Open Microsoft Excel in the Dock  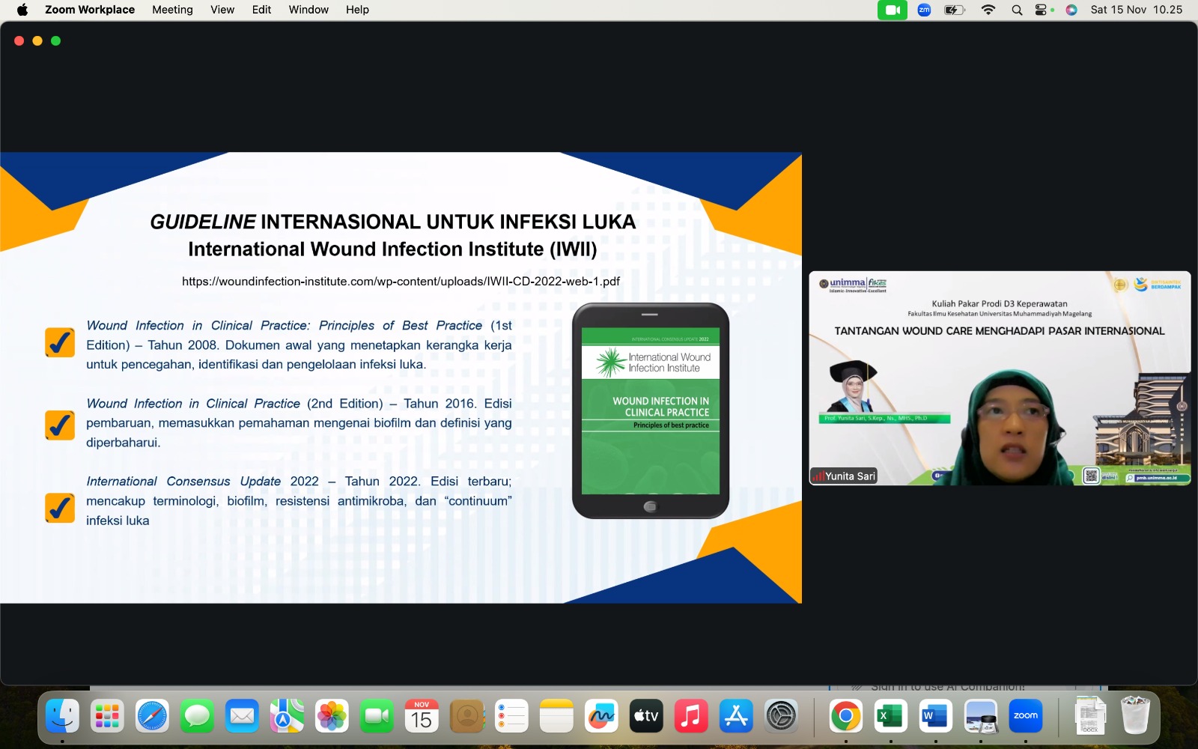[890, 717]
